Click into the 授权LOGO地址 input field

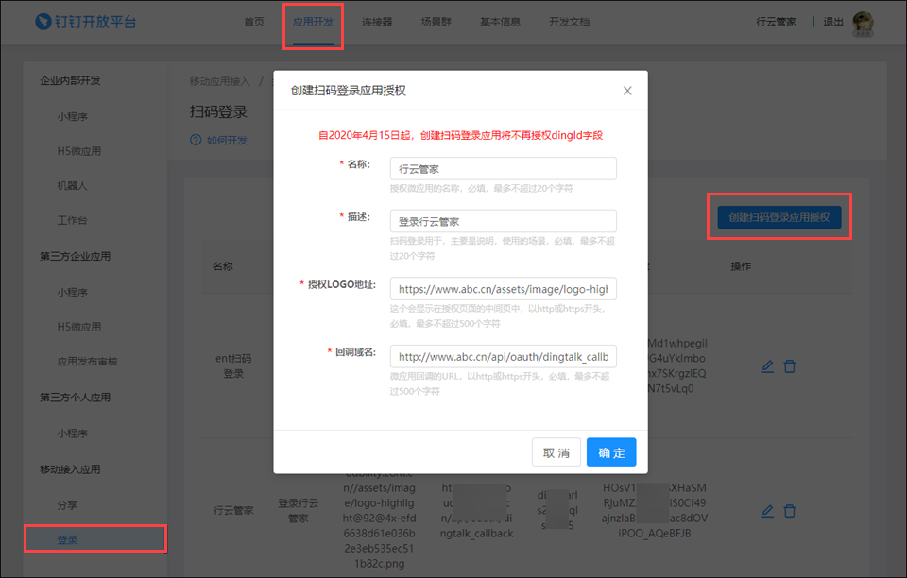pyautogui.click(x=503, y=289)
